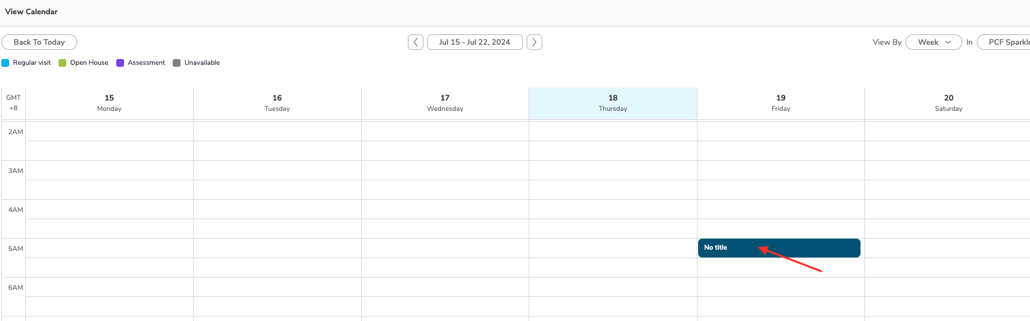Select the Monday 15 column header
The height and width of the screenshot is (321, 1030).
click(x=109, y=103)
